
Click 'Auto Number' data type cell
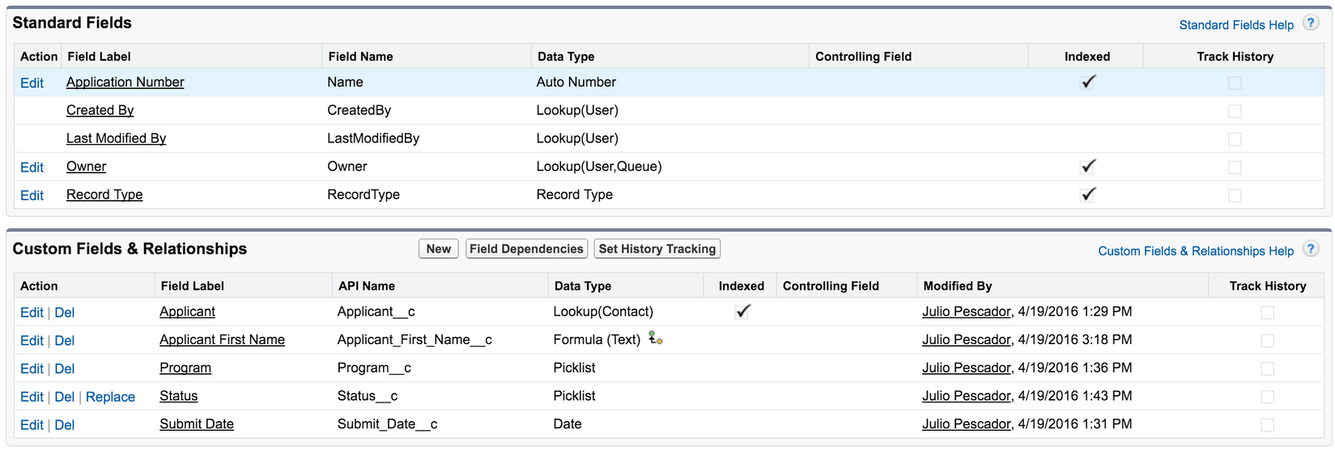pos(576,82)
